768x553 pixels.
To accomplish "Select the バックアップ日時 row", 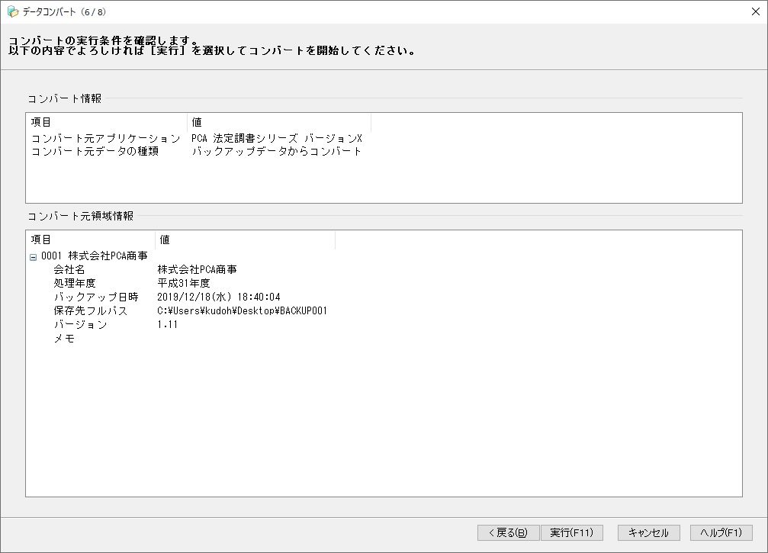I will 96,297.
